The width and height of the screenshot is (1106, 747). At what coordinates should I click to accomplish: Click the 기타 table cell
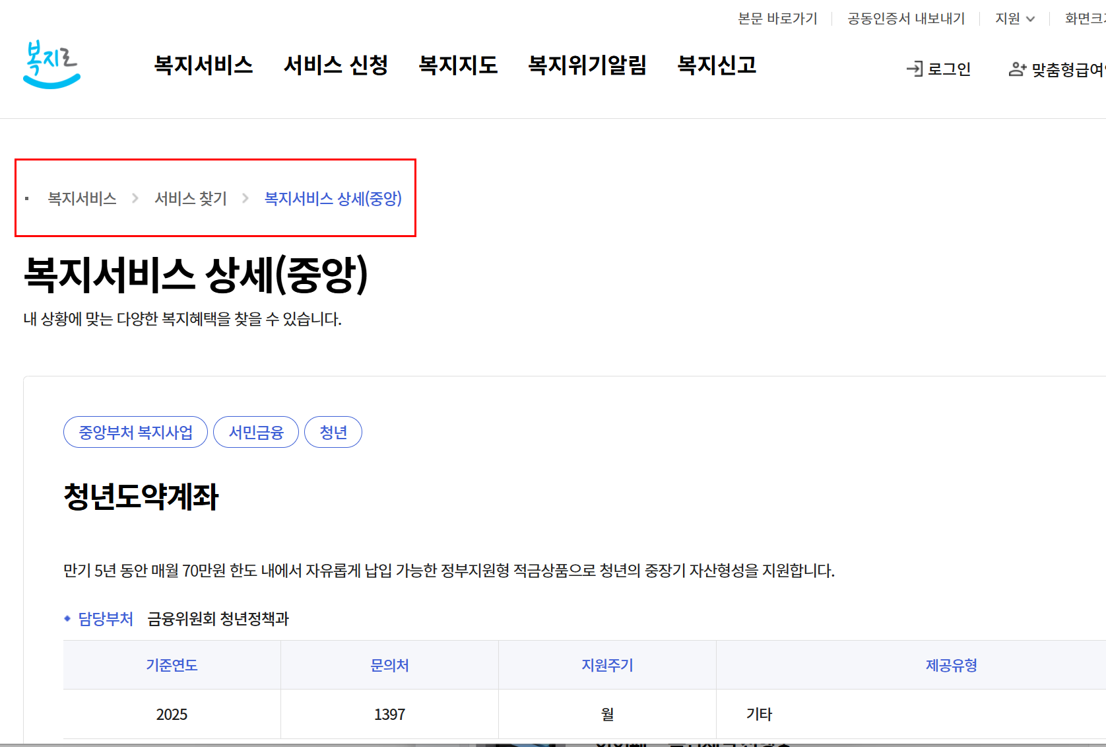pos(911,714)
